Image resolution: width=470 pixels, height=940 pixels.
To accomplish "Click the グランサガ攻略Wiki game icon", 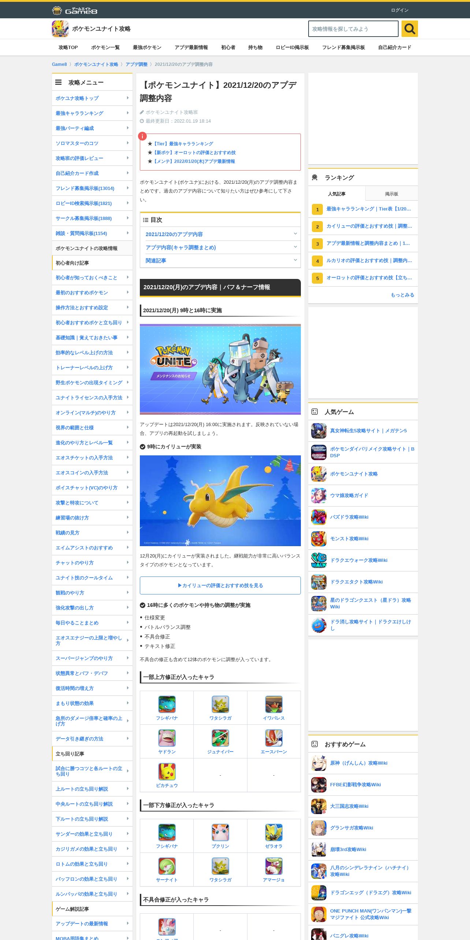I will click(x=319, y=828).
